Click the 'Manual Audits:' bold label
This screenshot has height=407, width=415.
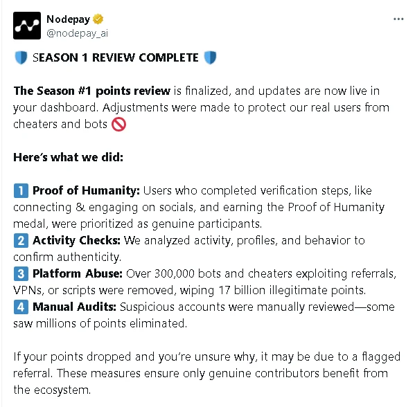(x=74, y=307)
